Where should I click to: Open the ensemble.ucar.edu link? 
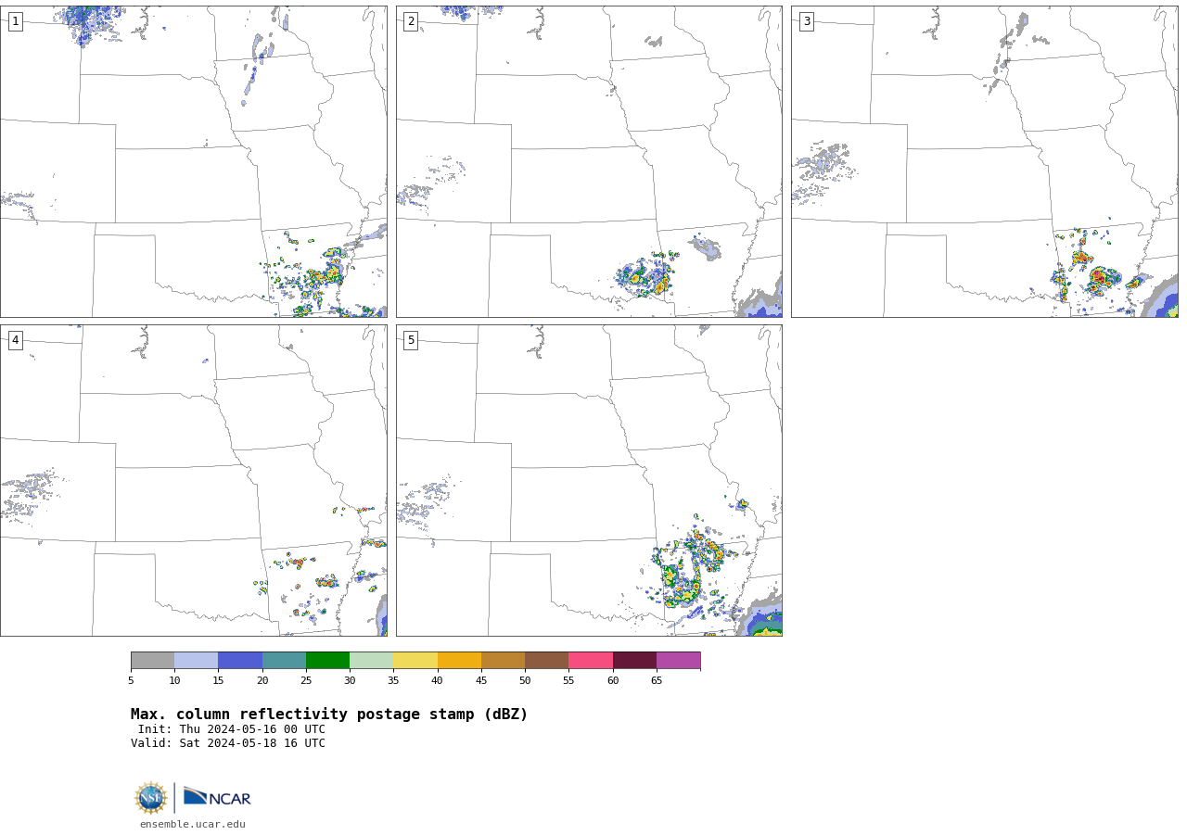pos(193,824)
